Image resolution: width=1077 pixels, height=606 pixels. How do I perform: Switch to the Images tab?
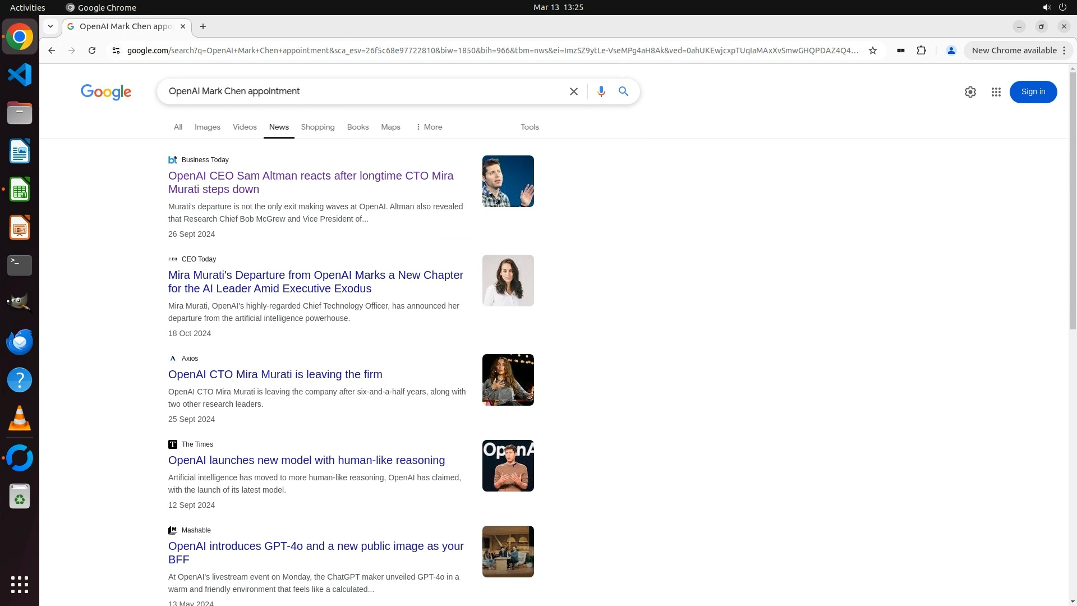pyautogui.click(x=207, y=127)
